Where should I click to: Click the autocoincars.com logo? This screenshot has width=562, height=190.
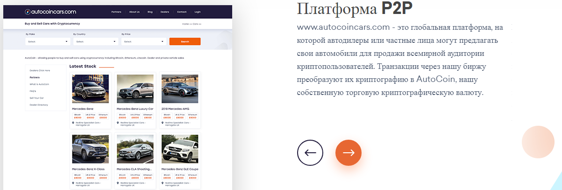[50, 11]
